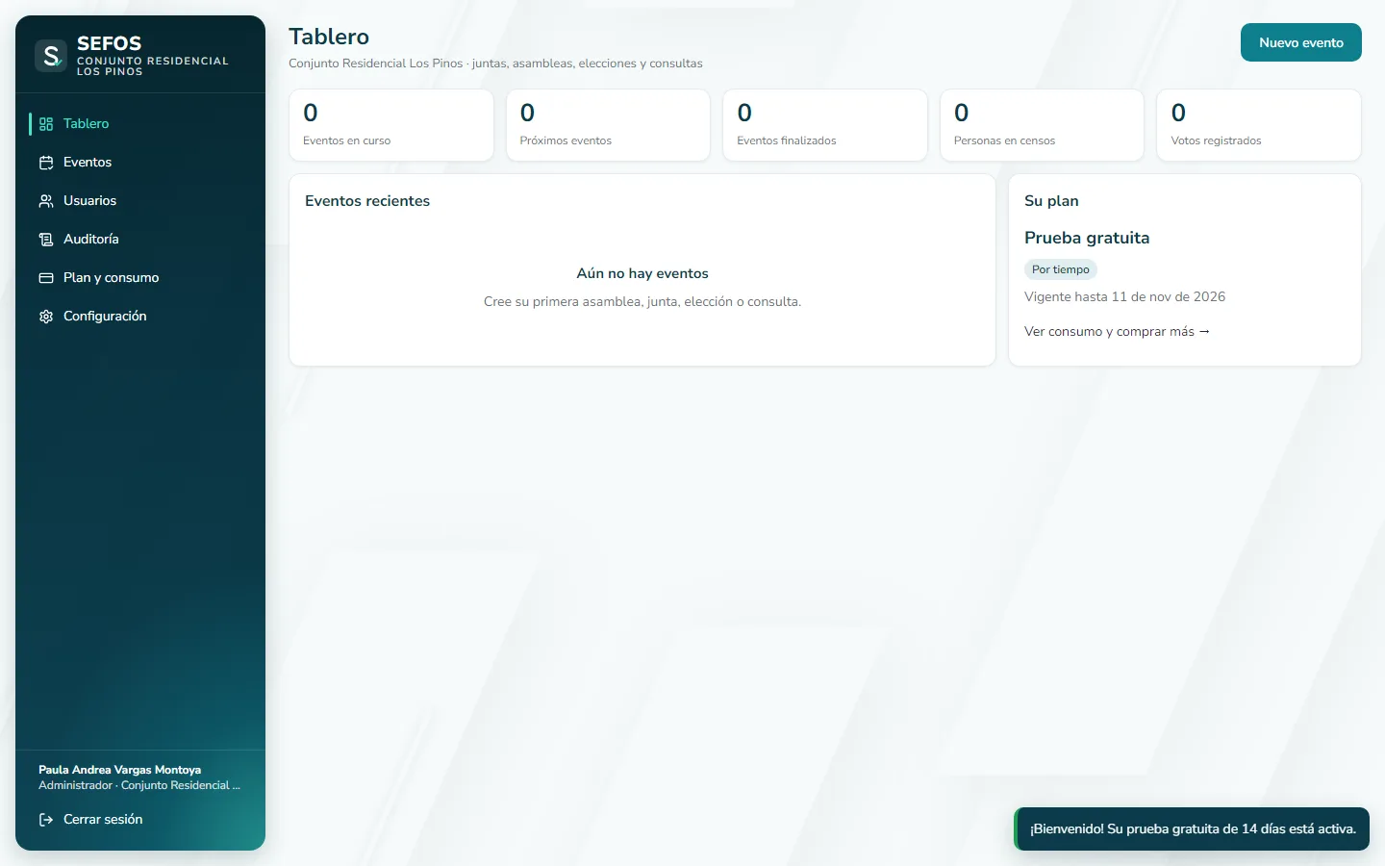
Task: Click the Prueba gratuita plan title
Action: click(x=1087, y=238)
